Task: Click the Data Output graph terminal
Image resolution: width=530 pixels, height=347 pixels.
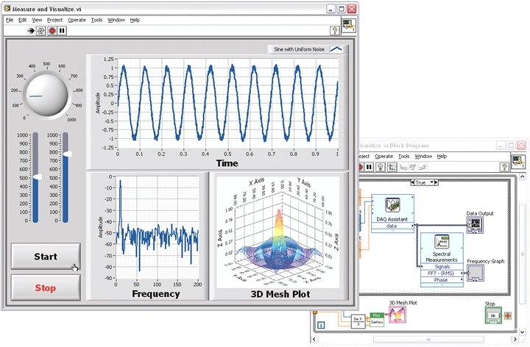Action: (475, 226)
